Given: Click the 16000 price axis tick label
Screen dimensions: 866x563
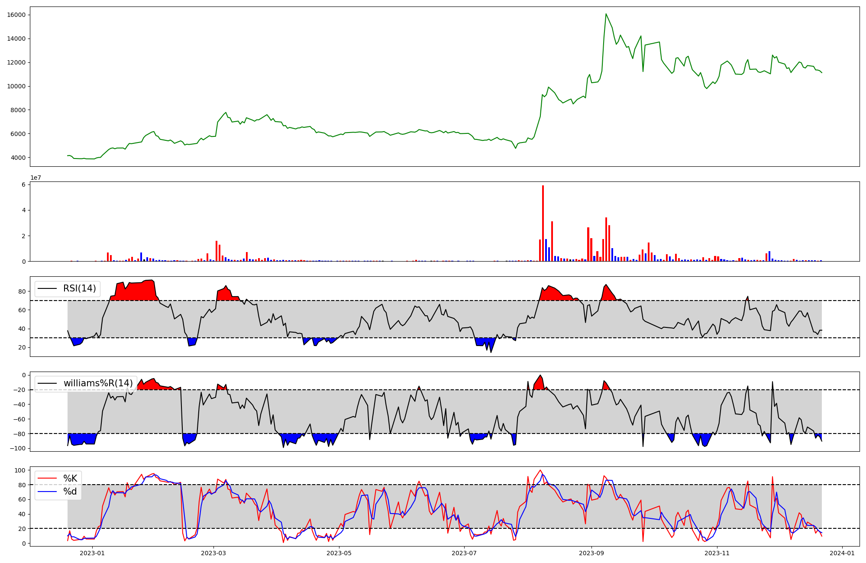Looking at the screenshot, I should click(16, 15).
